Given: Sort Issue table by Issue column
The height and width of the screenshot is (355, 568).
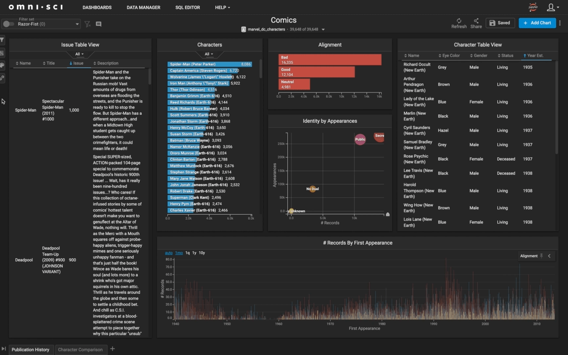Looking at the screenshot, I should (76, 63).
